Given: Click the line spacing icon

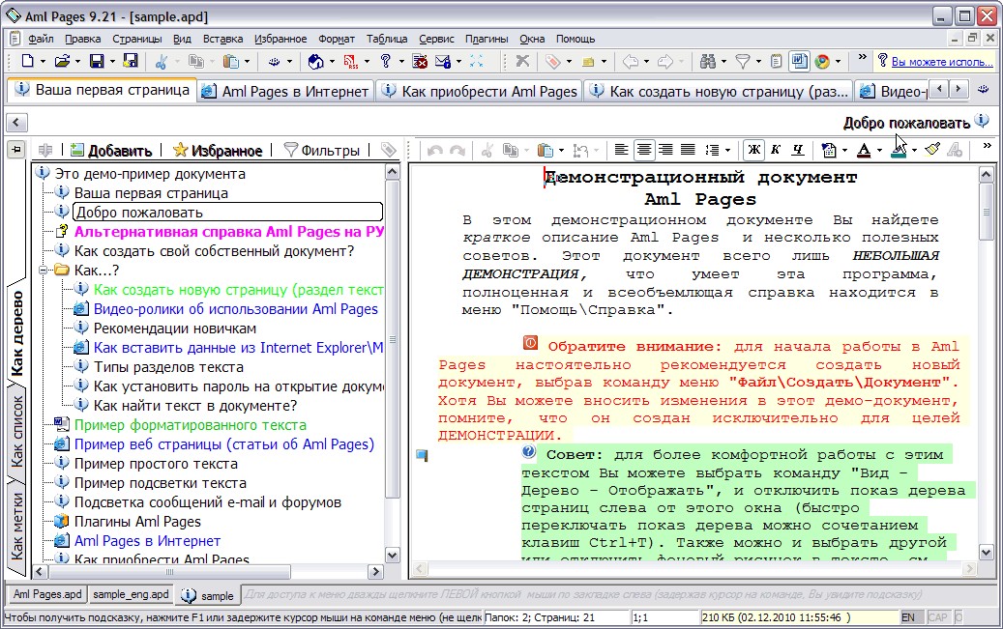Looking at the screenshot, I should click(712, 150).
